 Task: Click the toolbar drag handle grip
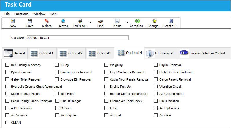[x=3, y=23]
